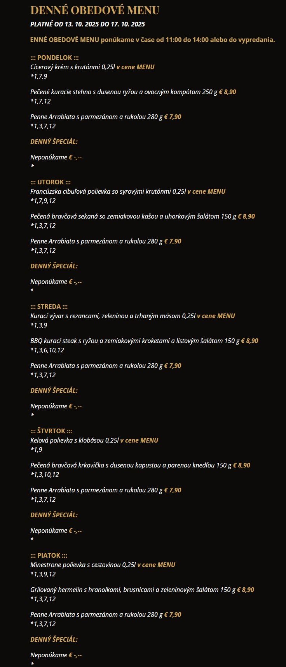Click the Kelová polievka s klobásou item
The width and height of the screenshot is (286, 667).
[x=74, y=440]
